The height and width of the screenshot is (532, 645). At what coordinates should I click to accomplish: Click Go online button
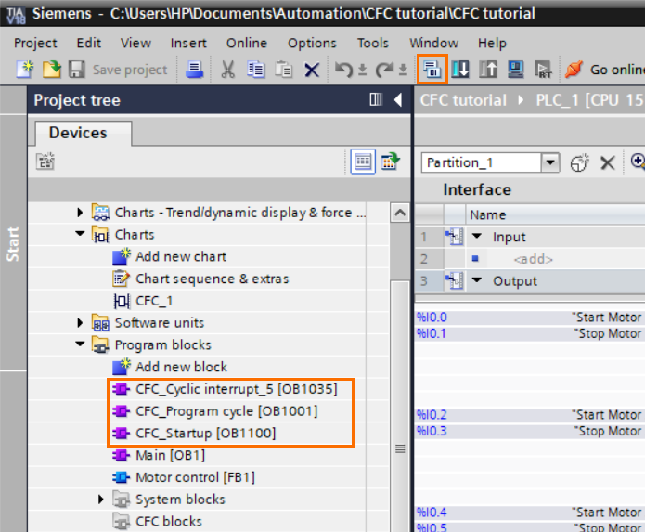(604, 70)
